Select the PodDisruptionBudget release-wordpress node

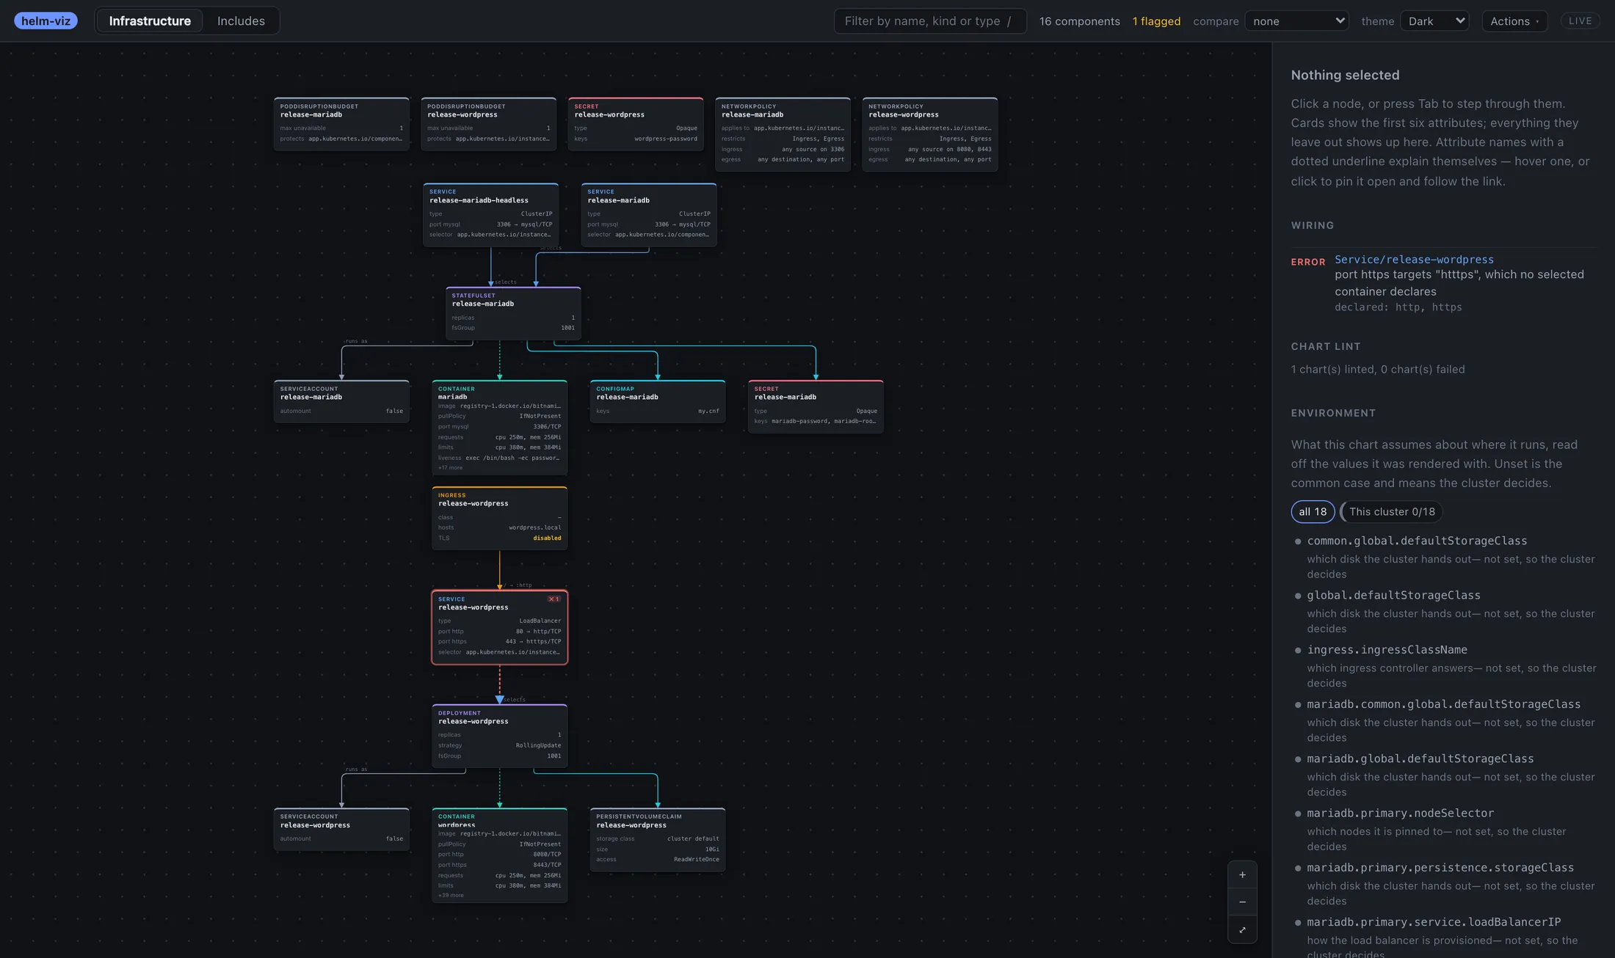pyautogui.click(x=489, y=124)
